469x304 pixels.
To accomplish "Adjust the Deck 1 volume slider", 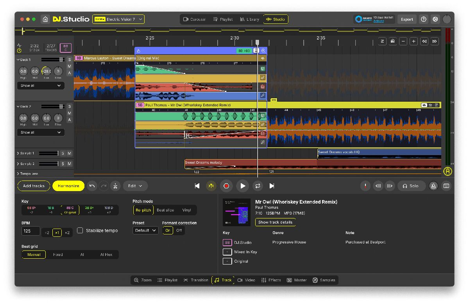I will (61, 60).
